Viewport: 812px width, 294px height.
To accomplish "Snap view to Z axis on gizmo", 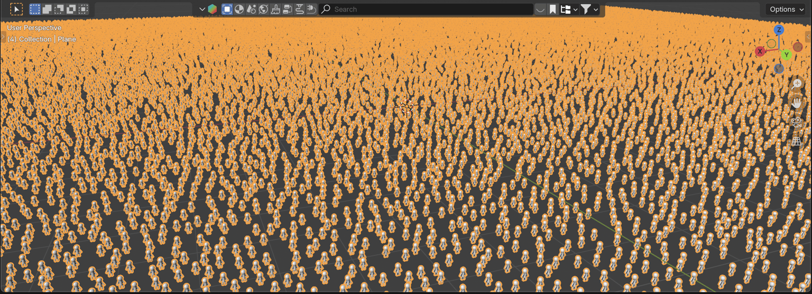I will pyautogui.click(x=779, y=30).
